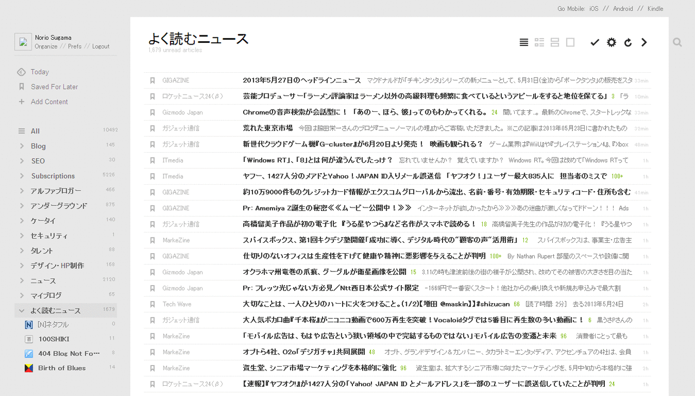
Task: Expand the ニュース category
Action: [22, 280]
